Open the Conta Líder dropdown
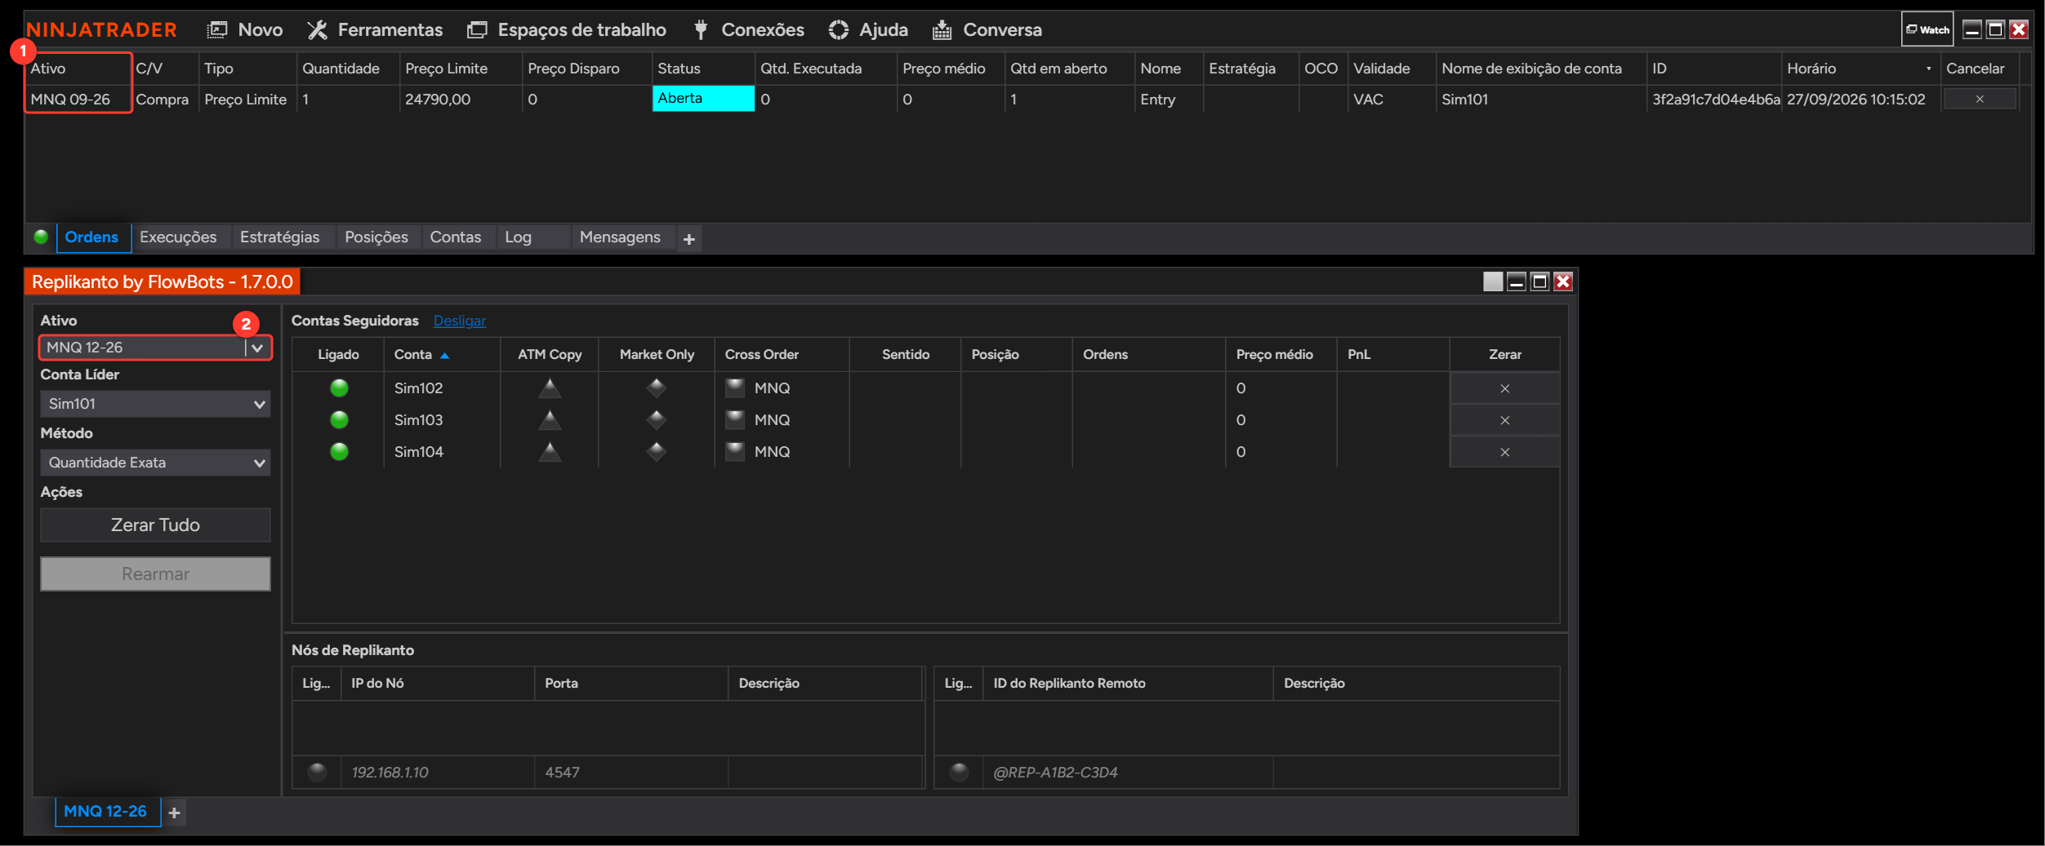This screenshot has height=846, width=2045. pos(155,404)
